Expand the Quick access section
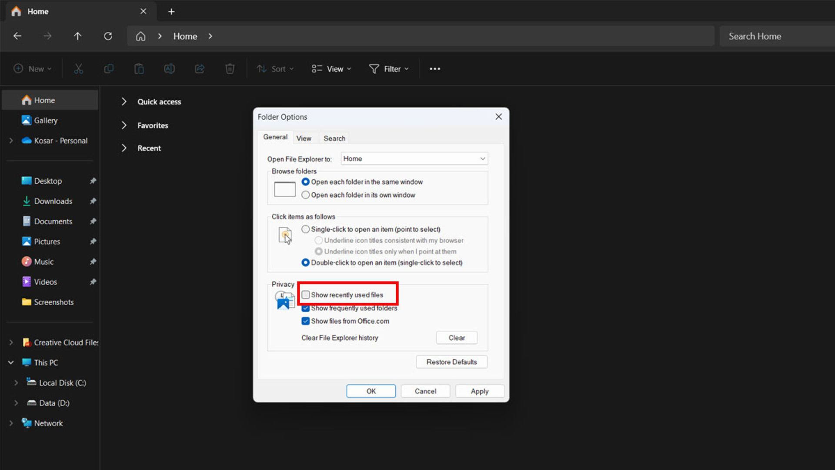The image size is (835, 470). 124,102
